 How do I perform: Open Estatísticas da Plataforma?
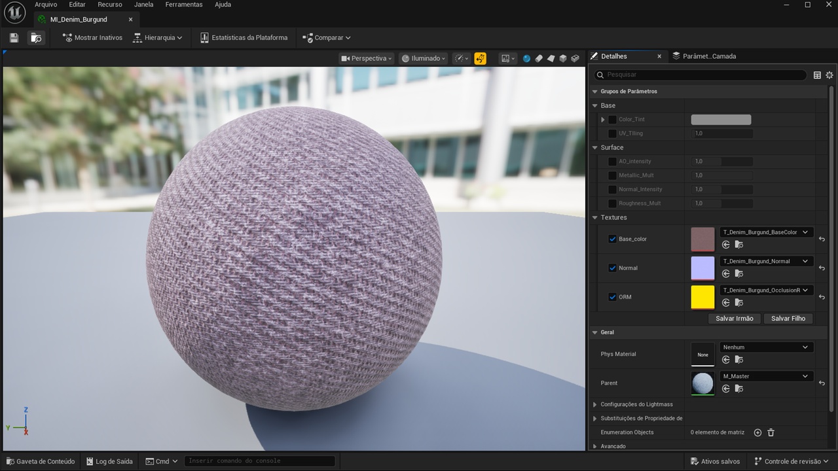(x=244, y=38)
